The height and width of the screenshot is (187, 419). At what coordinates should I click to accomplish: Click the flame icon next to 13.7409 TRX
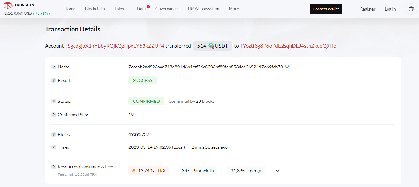coord(134,171)
